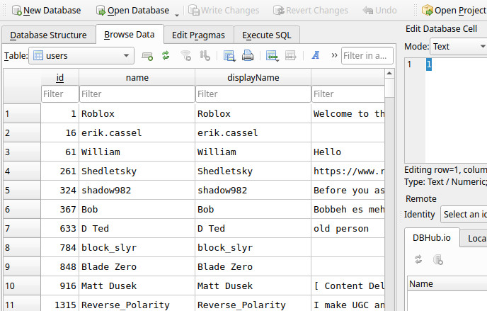The height and width of the screenshot is (311, 487).
Task: Select name cell 'Reverse_Polarity'
Action: tap(137, 305)
